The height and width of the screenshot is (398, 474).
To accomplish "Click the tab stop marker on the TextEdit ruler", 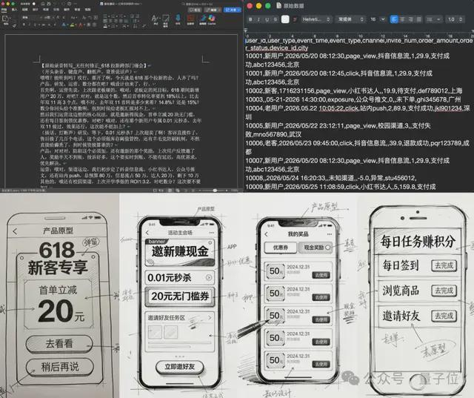I will (x=245, y=30).
